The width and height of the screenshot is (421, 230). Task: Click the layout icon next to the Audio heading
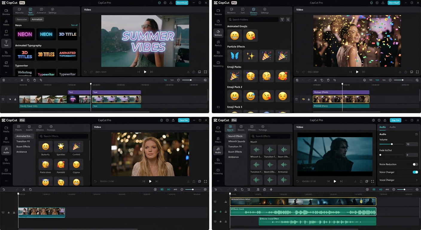point(417,134)
